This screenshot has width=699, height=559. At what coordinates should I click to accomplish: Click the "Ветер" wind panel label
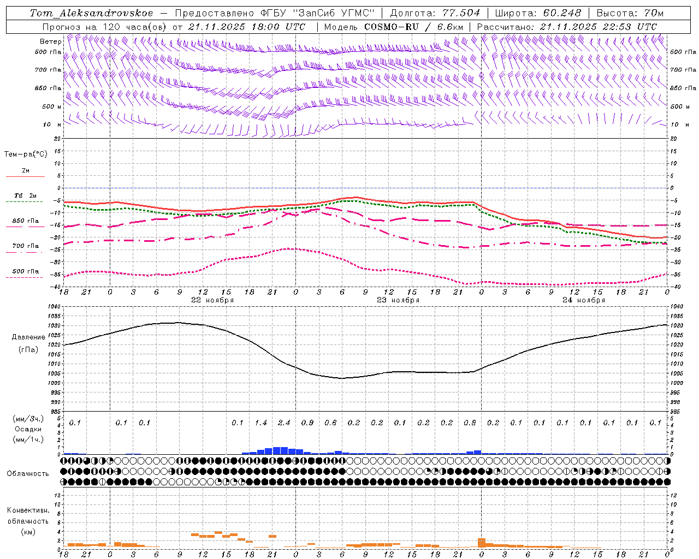[51, 41]
